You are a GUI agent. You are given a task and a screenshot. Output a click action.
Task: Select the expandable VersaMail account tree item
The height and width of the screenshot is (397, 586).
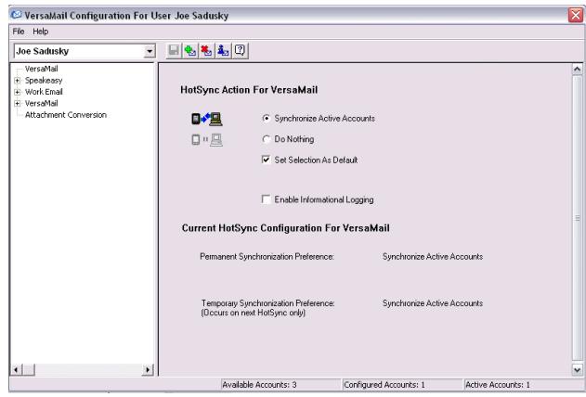coord(41,103)
